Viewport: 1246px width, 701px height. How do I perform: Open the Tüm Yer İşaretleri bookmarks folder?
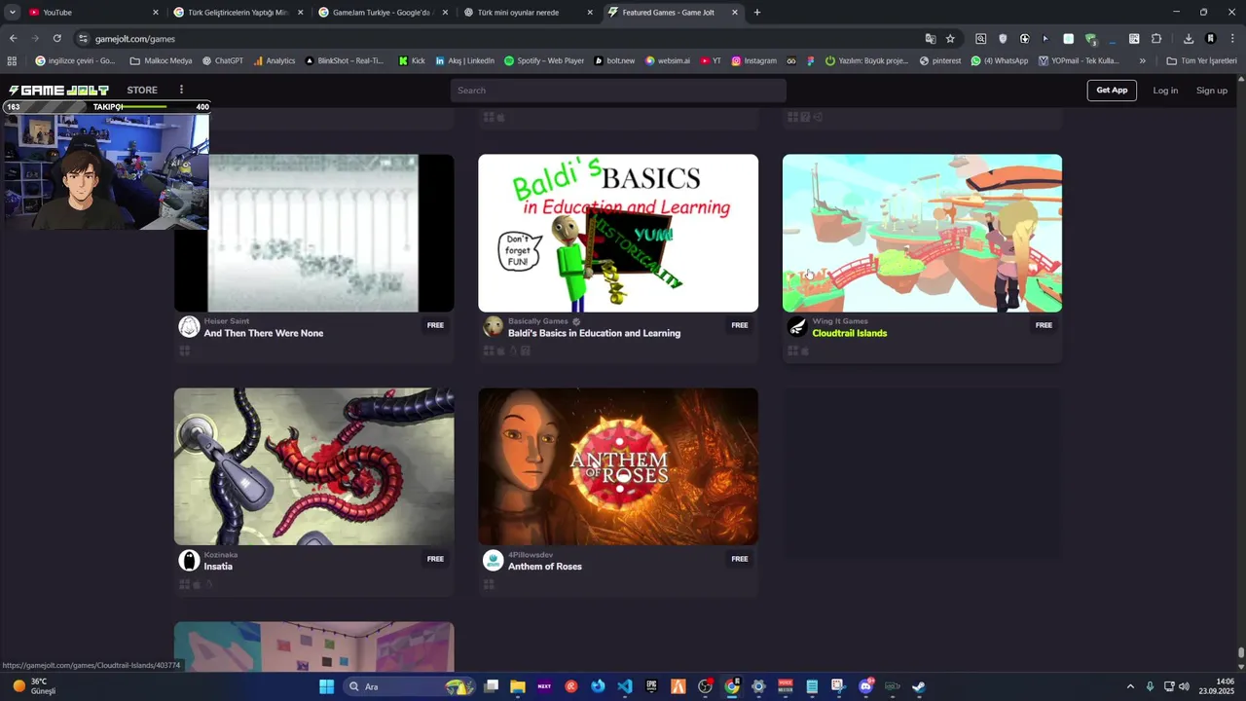tap(1202, 60)
